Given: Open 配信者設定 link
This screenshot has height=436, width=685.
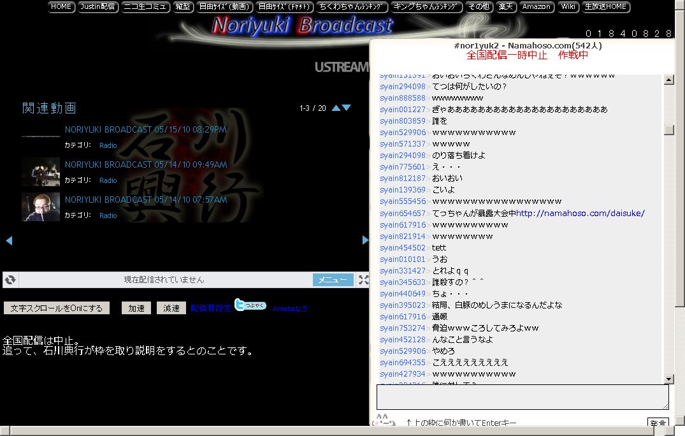Looking at the screenshot, I should [211, 308].
